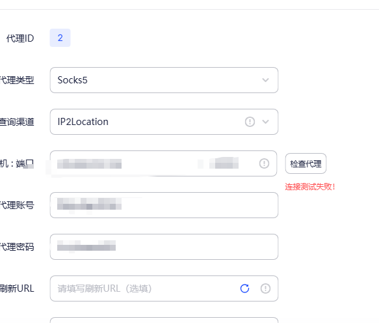Image resolution: width=379 pixels, height=323 pixels.
Task: Focus the 代理账号 input field
Action: (x=164, y=205)
